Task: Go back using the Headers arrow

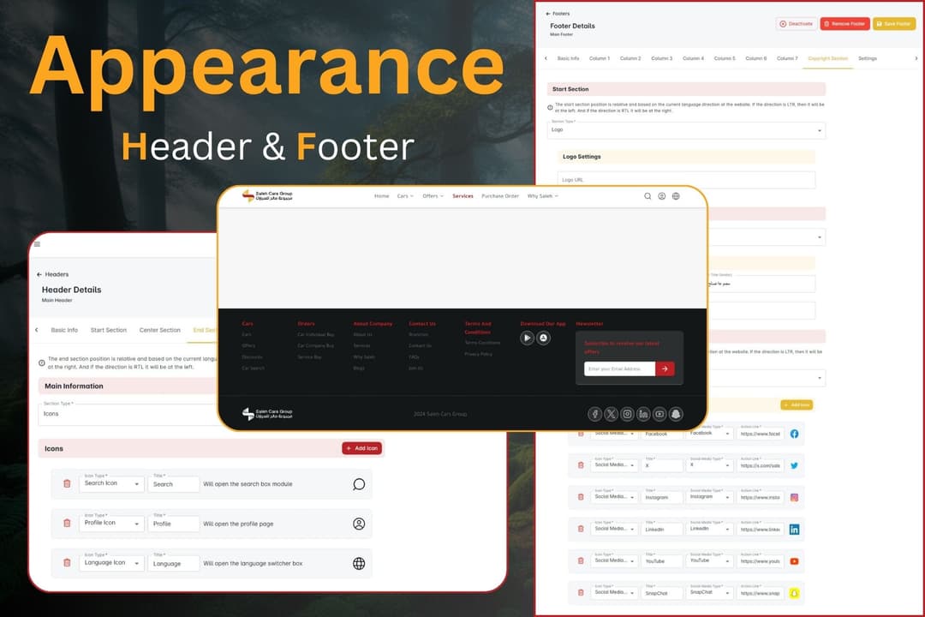Action: 39,274
